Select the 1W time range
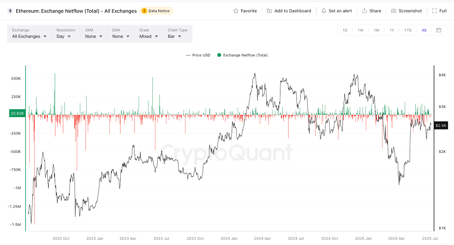 (x=360, y=30)
